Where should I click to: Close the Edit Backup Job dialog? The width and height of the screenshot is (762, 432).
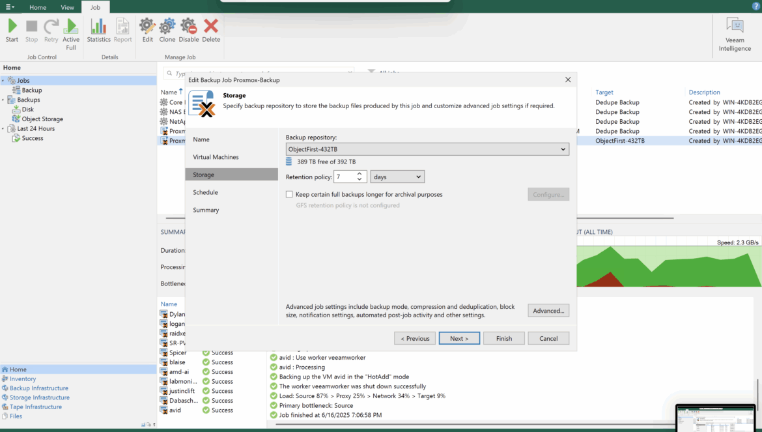click(x=568, y=79)
